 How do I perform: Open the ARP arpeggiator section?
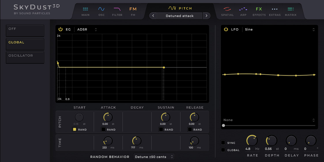[243, 11]
